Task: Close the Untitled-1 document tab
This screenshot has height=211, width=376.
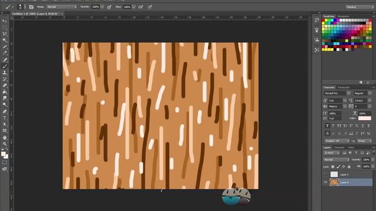Action: pos(62,14)
